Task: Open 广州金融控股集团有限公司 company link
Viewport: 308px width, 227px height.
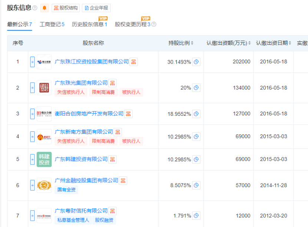Action: [x=86, y=180]
